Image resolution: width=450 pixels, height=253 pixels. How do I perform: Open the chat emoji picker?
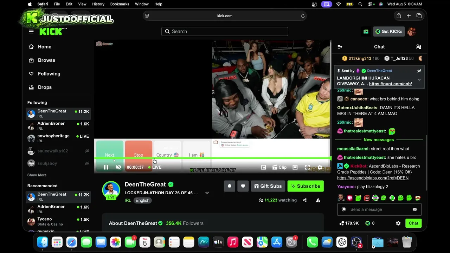click(415, 209)
